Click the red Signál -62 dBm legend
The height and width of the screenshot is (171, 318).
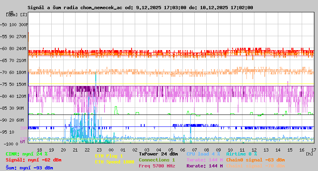pos(34,160)
